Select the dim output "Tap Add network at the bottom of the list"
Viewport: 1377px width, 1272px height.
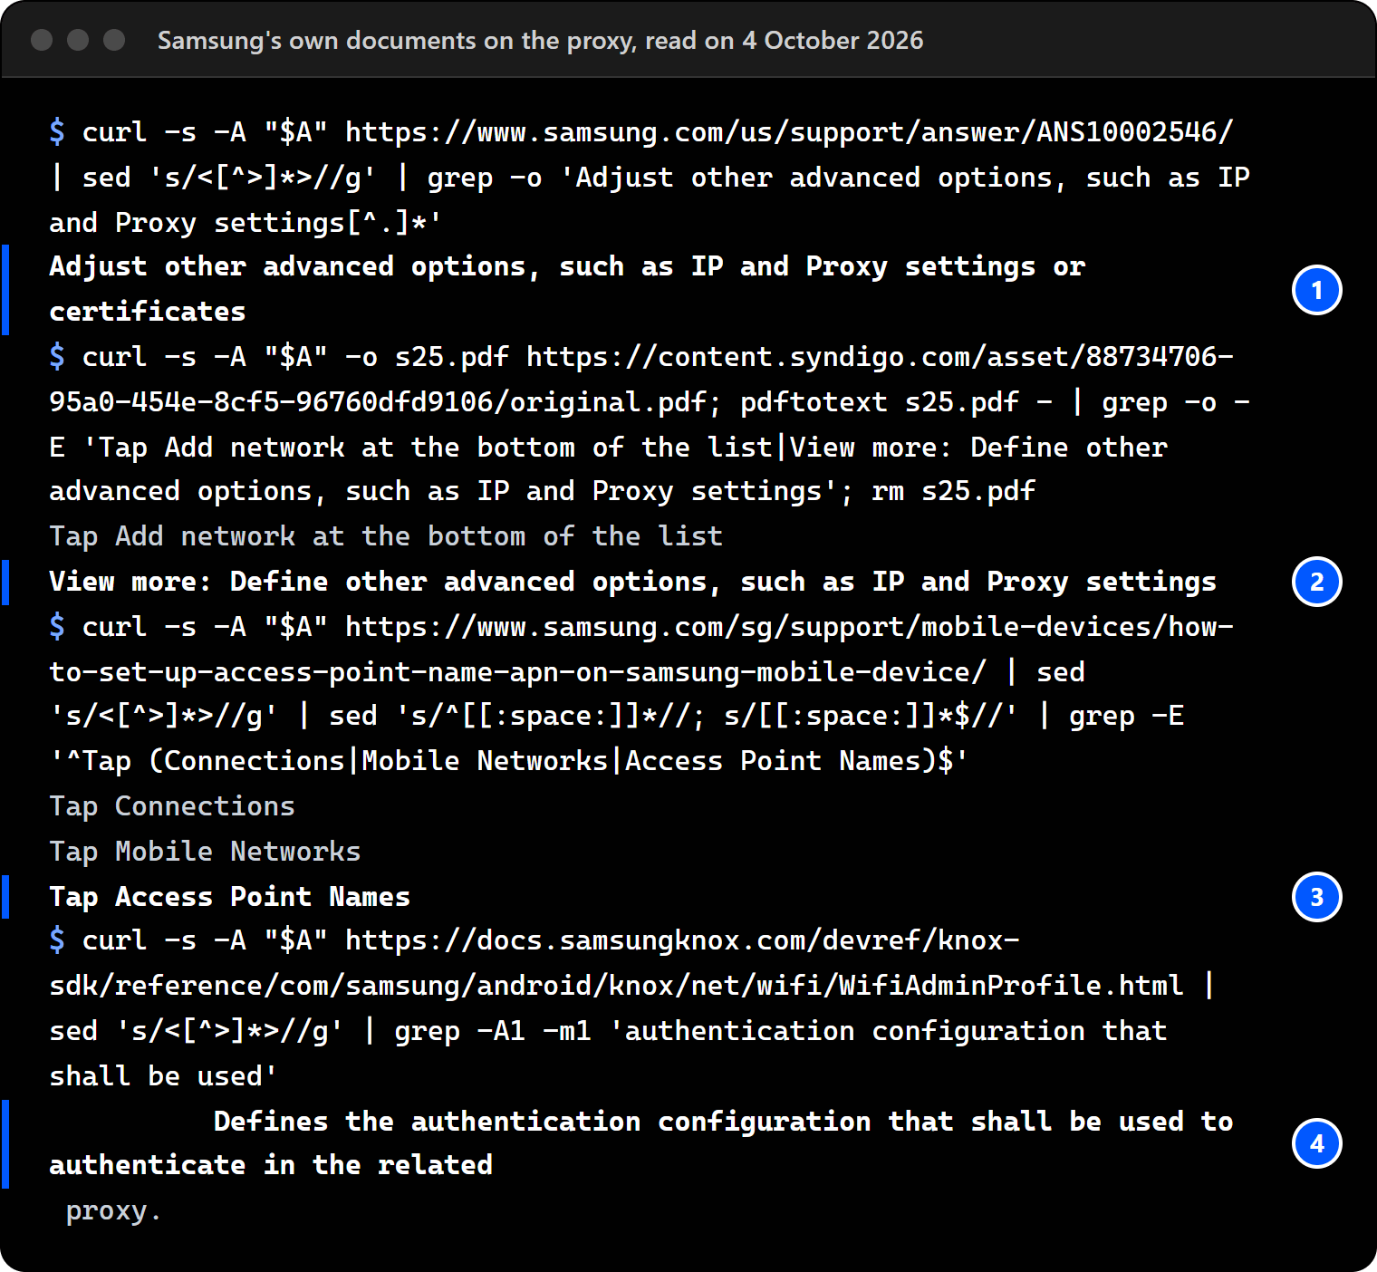point(386,536)
